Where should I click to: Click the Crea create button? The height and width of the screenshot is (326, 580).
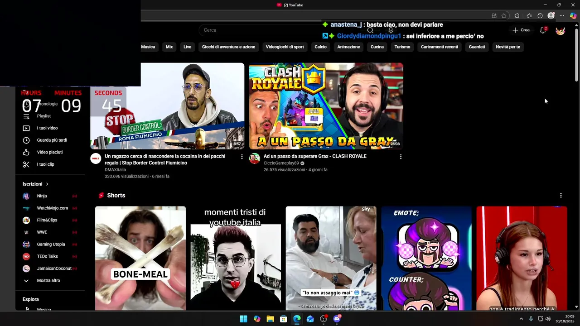click(521, 30)
